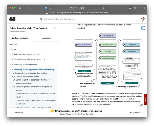154x126 pixels.
Task: Click the AI assistant icon
Action: click(143, 28)
